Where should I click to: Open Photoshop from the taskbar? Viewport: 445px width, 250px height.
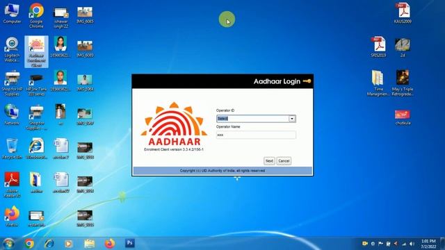coord(130,243)
